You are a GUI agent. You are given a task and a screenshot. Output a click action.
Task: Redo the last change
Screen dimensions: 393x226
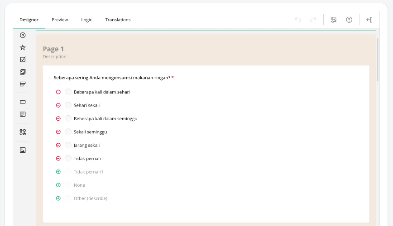tap(313, 19)
